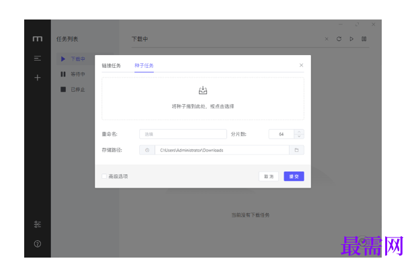Click the plus icon to add task

(38, 78)
